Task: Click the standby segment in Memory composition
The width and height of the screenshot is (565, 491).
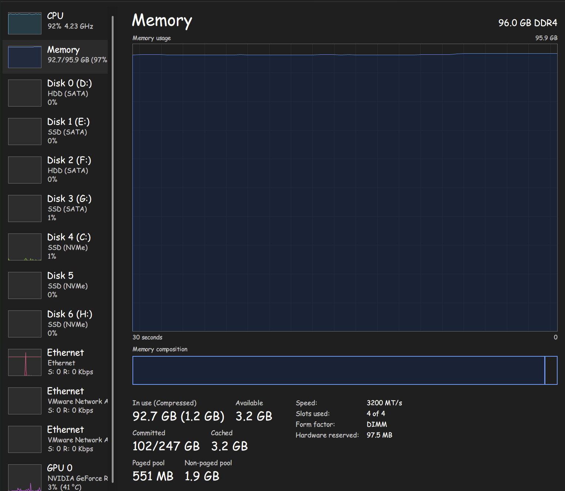Action: point(551,370)
